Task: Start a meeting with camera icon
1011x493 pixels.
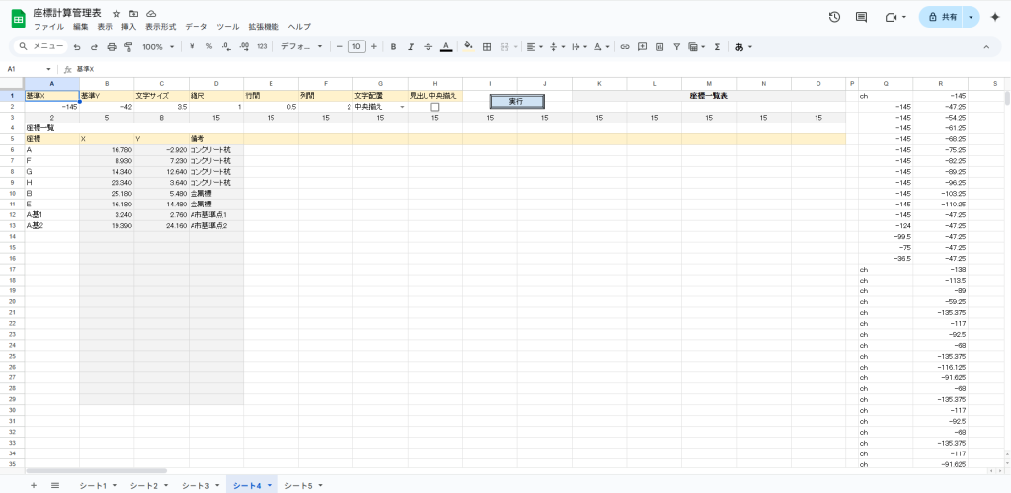Action: click(x=892, y=18)
